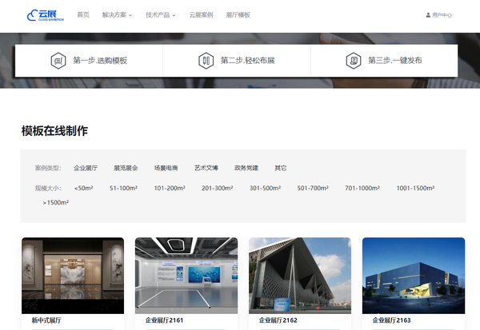Filter by 企业展厅 case type
Image resolution: width=480 pixels, height=330 pixels.
point(86,169)
